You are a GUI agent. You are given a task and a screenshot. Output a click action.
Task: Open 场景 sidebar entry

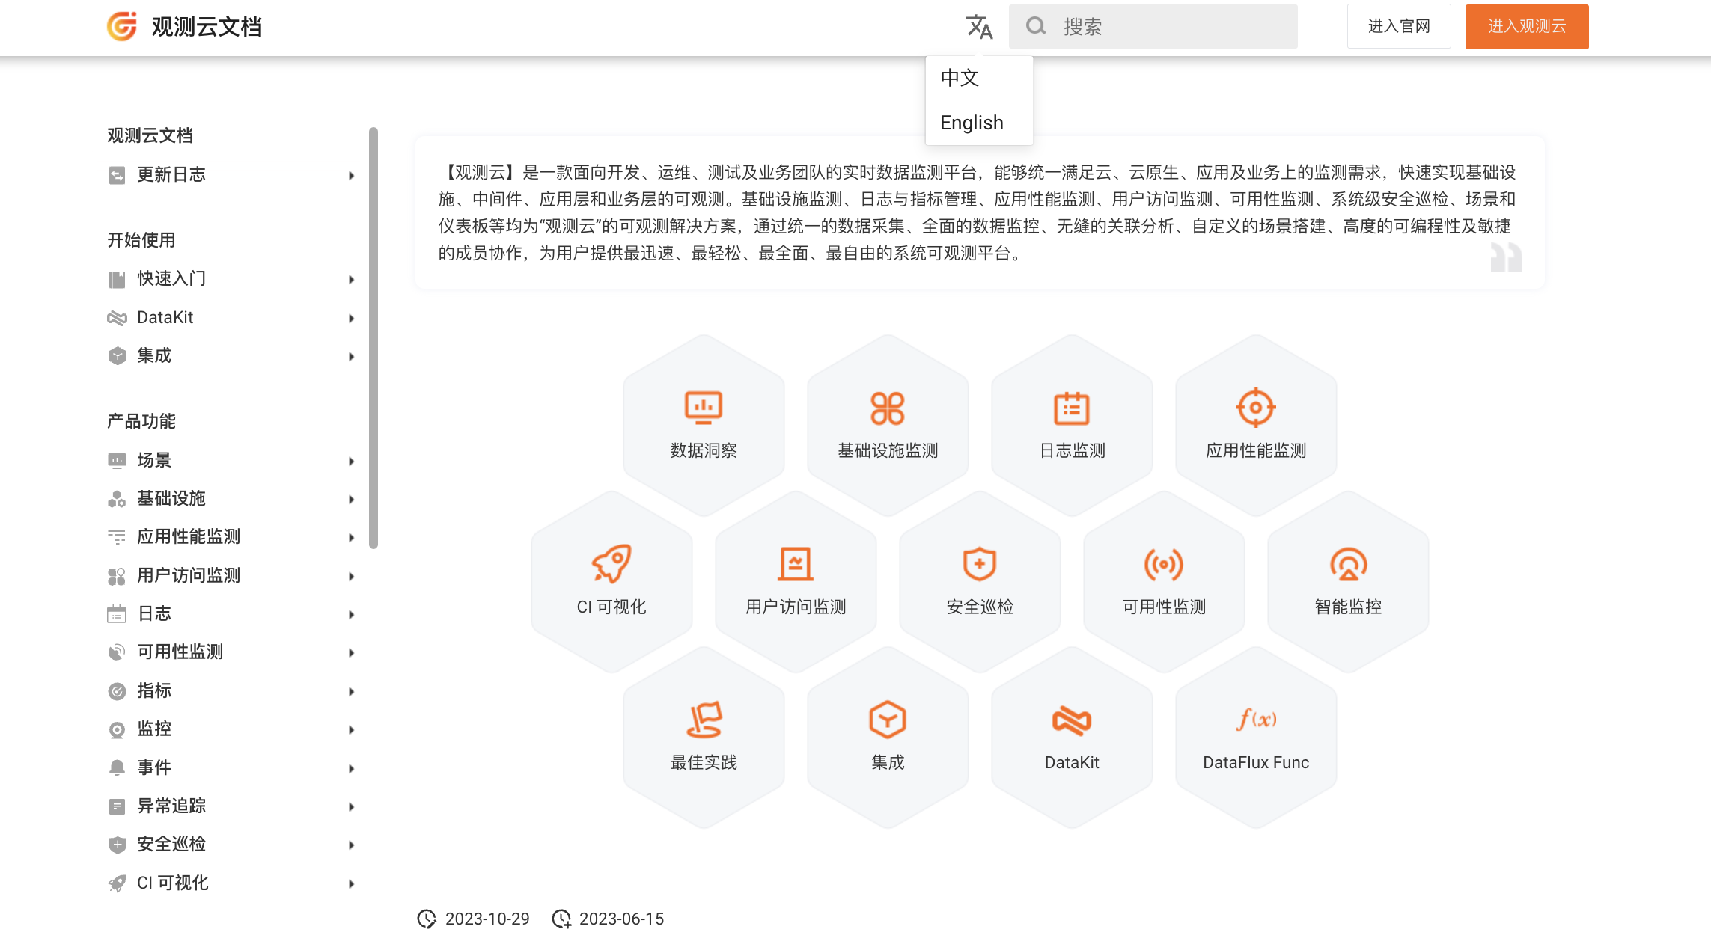(x=154, y=460)
